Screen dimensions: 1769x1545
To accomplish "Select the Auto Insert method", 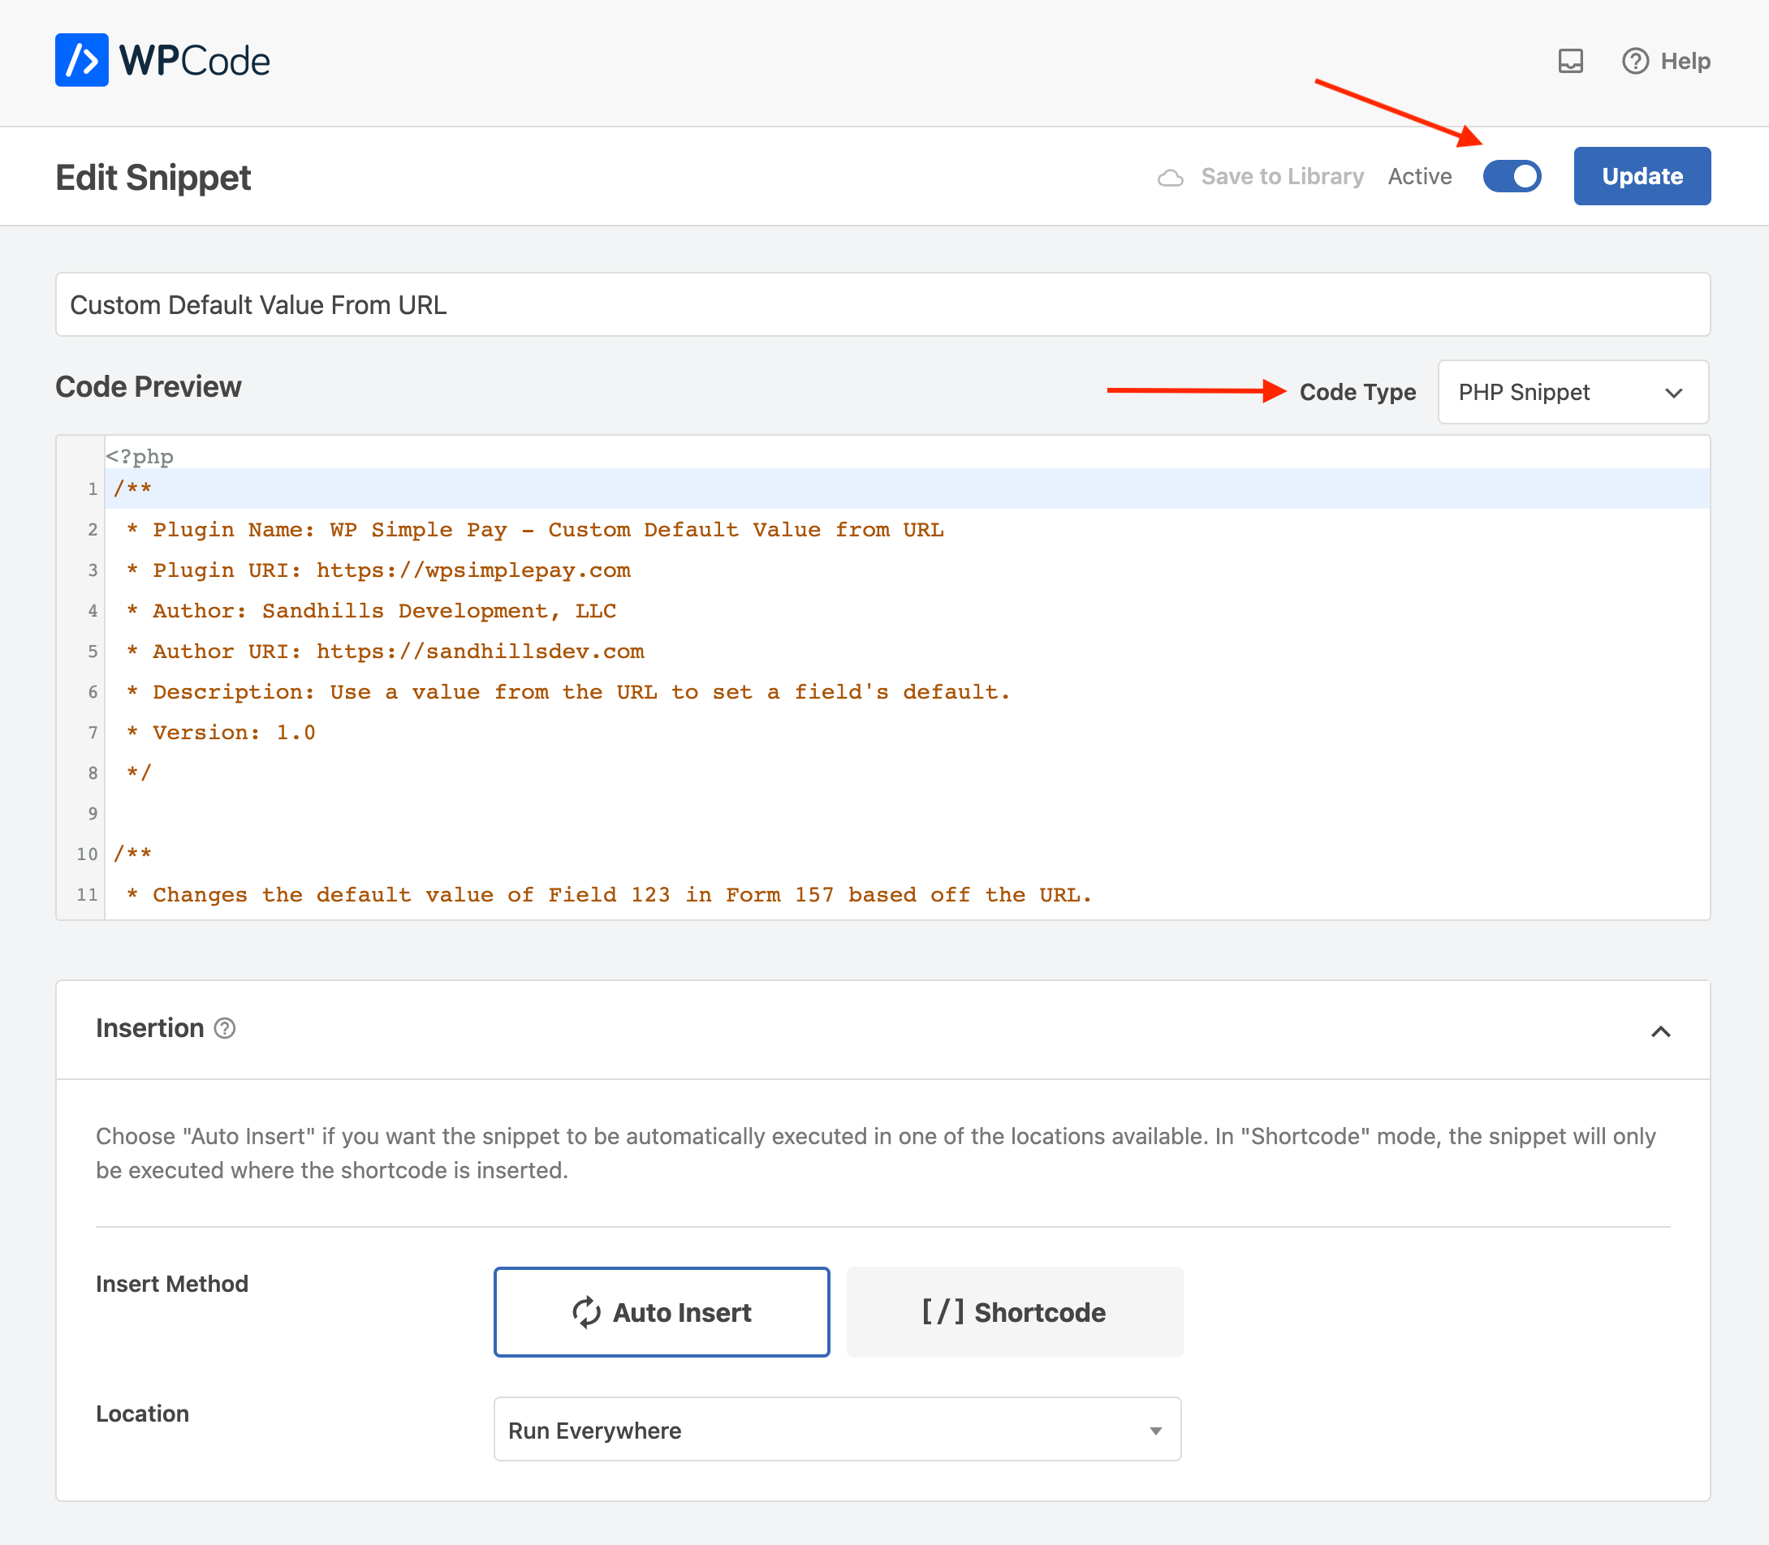I will click(x=662, y=1311).
